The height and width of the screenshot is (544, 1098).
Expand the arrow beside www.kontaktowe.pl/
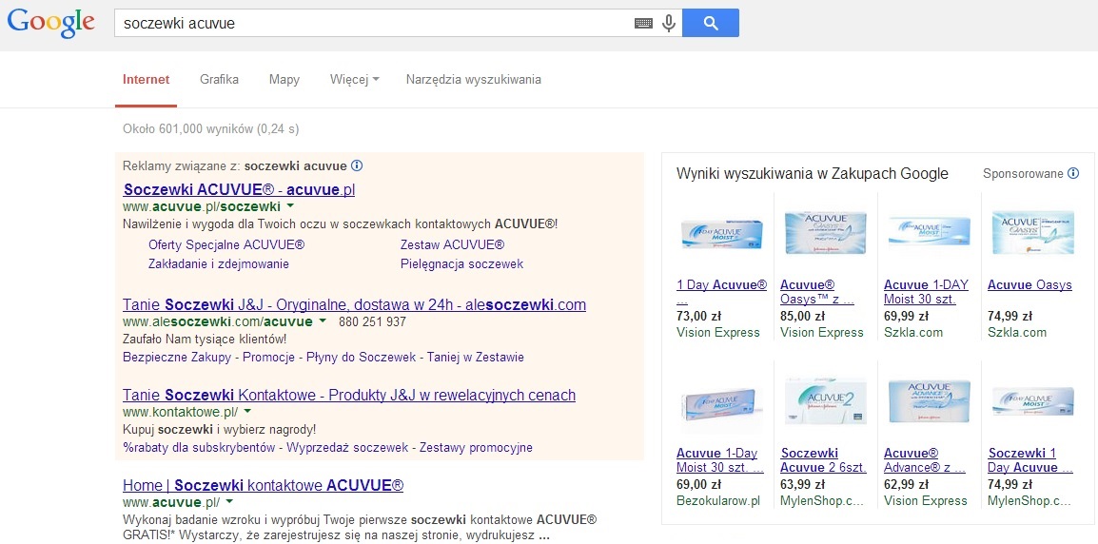[247, 412]
